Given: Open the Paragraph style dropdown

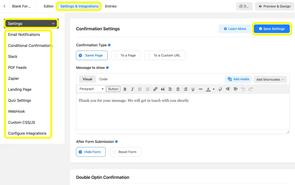Looking at the screenshot, I should [91, 89].
